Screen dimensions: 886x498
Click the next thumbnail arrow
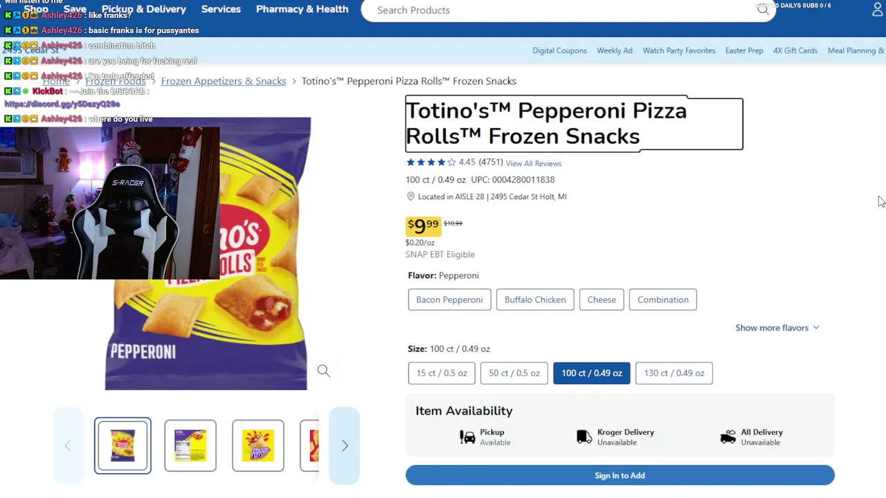[345, 446]
